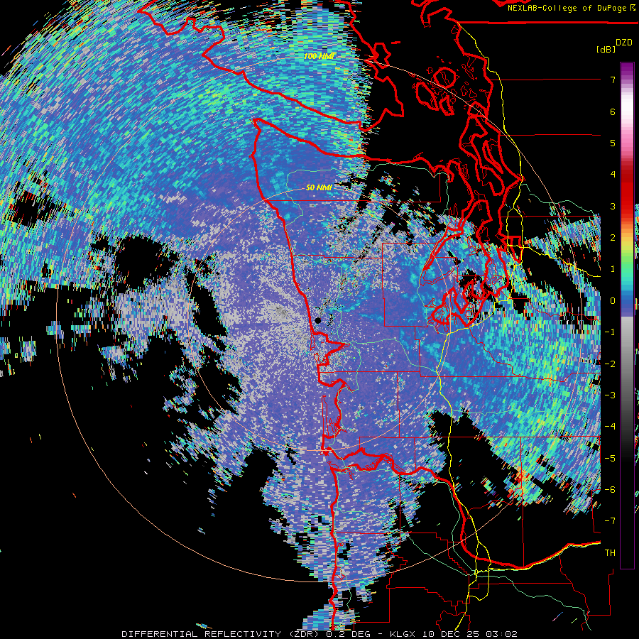Click the -1 value on the scale
Screen dimensions: 639x639
click(x=610, y=332)
